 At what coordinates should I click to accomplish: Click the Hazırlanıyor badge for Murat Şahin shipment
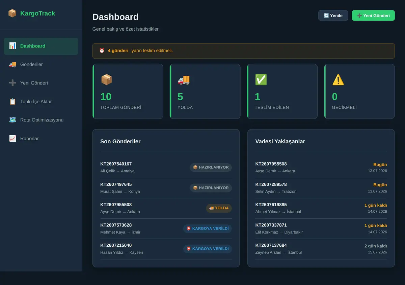pos(211,188)
